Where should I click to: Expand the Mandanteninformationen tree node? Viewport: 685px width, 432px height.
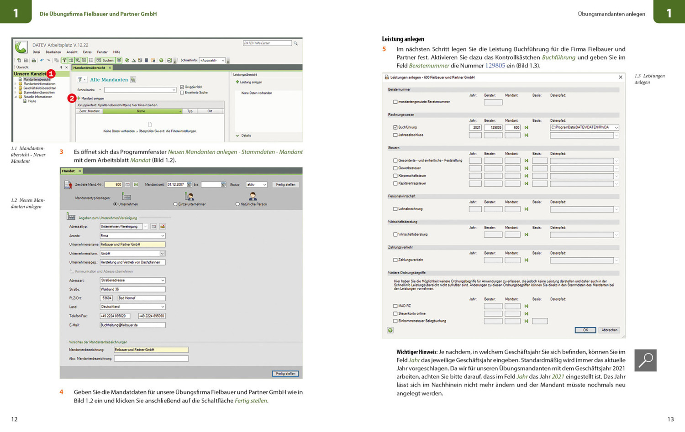pyautogui.click(x=16, y=84)
